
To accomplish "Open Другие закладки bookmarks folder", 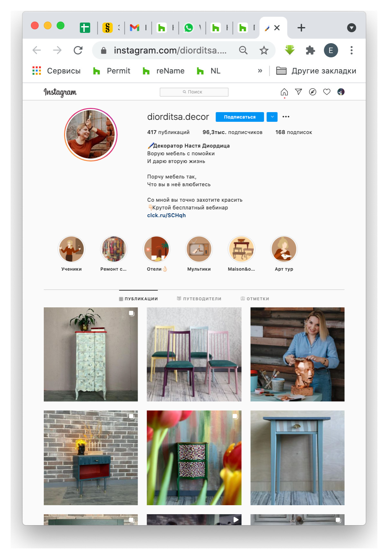I will 316,71.
